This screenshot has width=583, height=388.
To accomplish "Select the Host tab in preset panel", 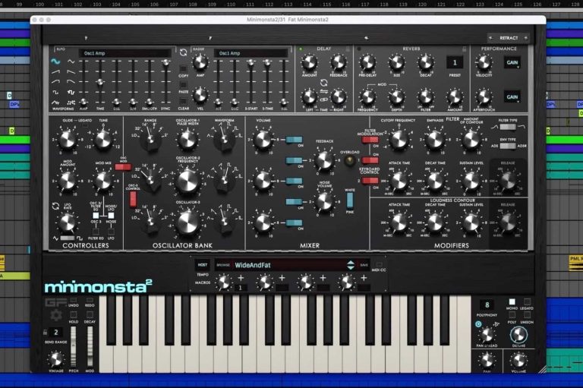I will click(201, 265).
